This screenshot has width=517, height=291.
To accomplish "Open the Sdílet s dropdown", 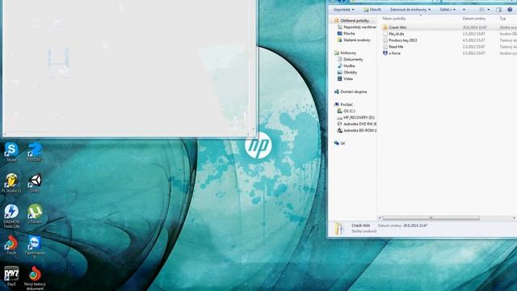I will (x=448, y=10).
